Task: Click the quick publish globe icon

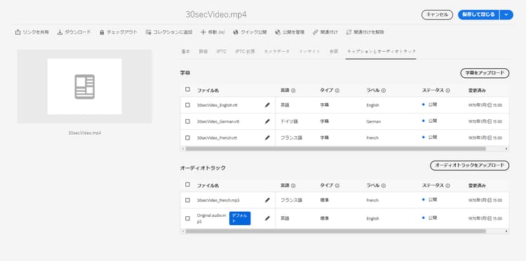Action: tap(236, 32)
